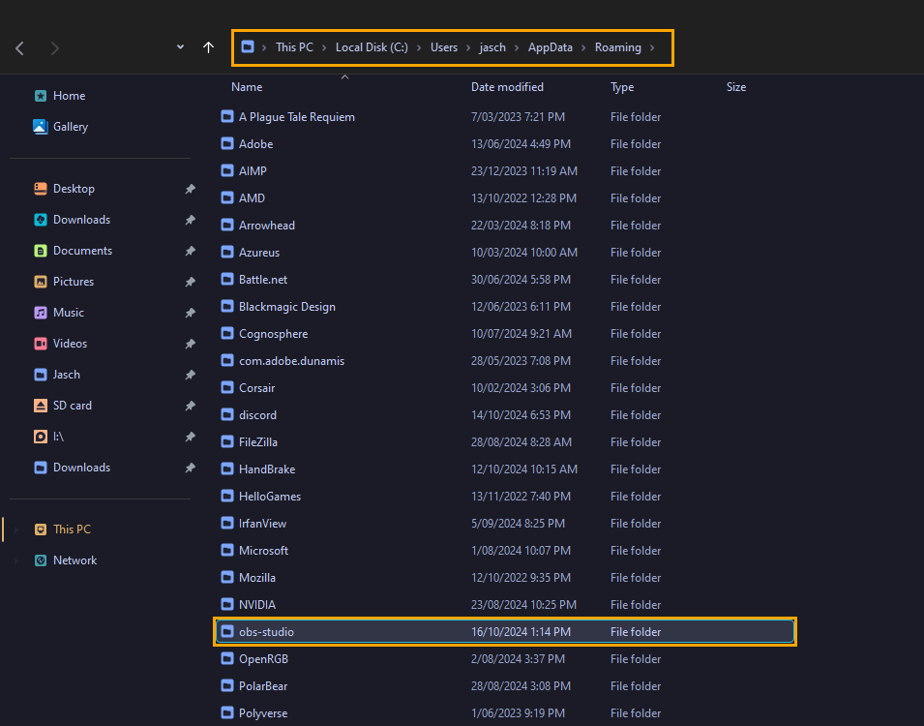Select the obs-studio folder
The width and height of the screenshot is (924, 726).
click(x=505, y=632)
